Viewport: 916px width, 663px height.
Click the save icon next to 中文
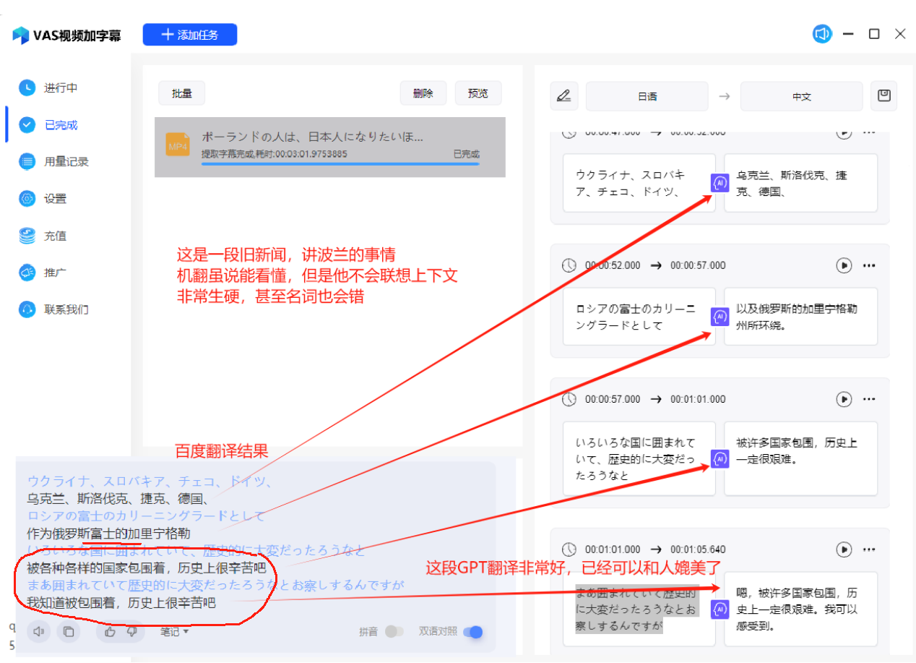[883, 95]
